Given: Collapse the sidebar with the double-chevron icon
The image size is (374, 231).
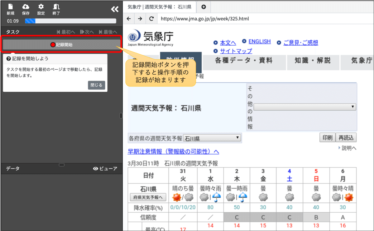Looking at the screenshot, I should (114, 9).
